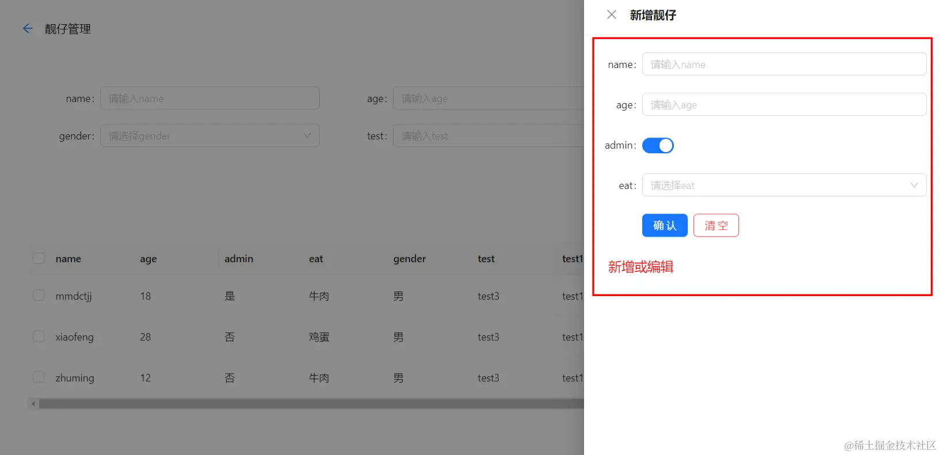Viewport: 940px width, 455px height.
Task: Click the test column header
Action: 486,259
